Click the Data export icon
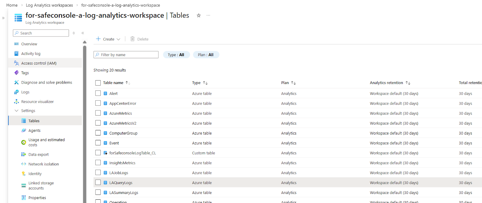482x203 pixels. click(24, 154)
